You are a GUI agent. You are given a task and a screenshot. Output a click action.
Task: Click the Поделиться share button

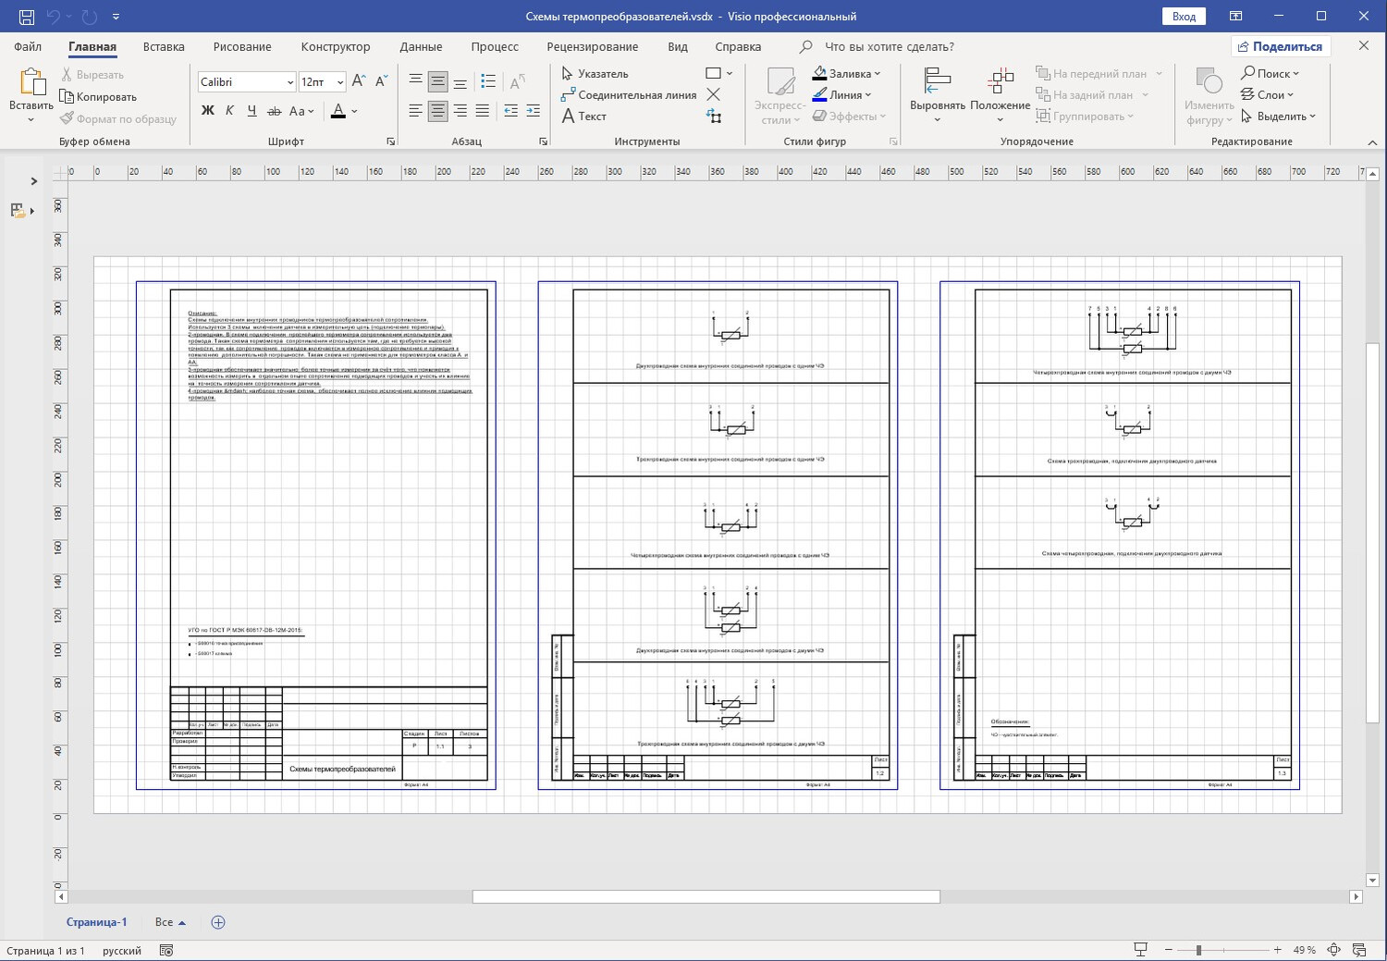coord(1280,46)
